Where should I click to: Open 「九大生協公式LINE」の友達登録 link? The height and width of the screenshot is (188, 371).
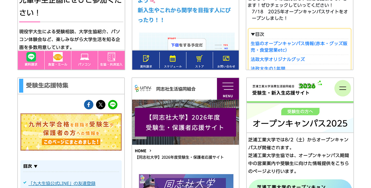click(x=62, y=183)
